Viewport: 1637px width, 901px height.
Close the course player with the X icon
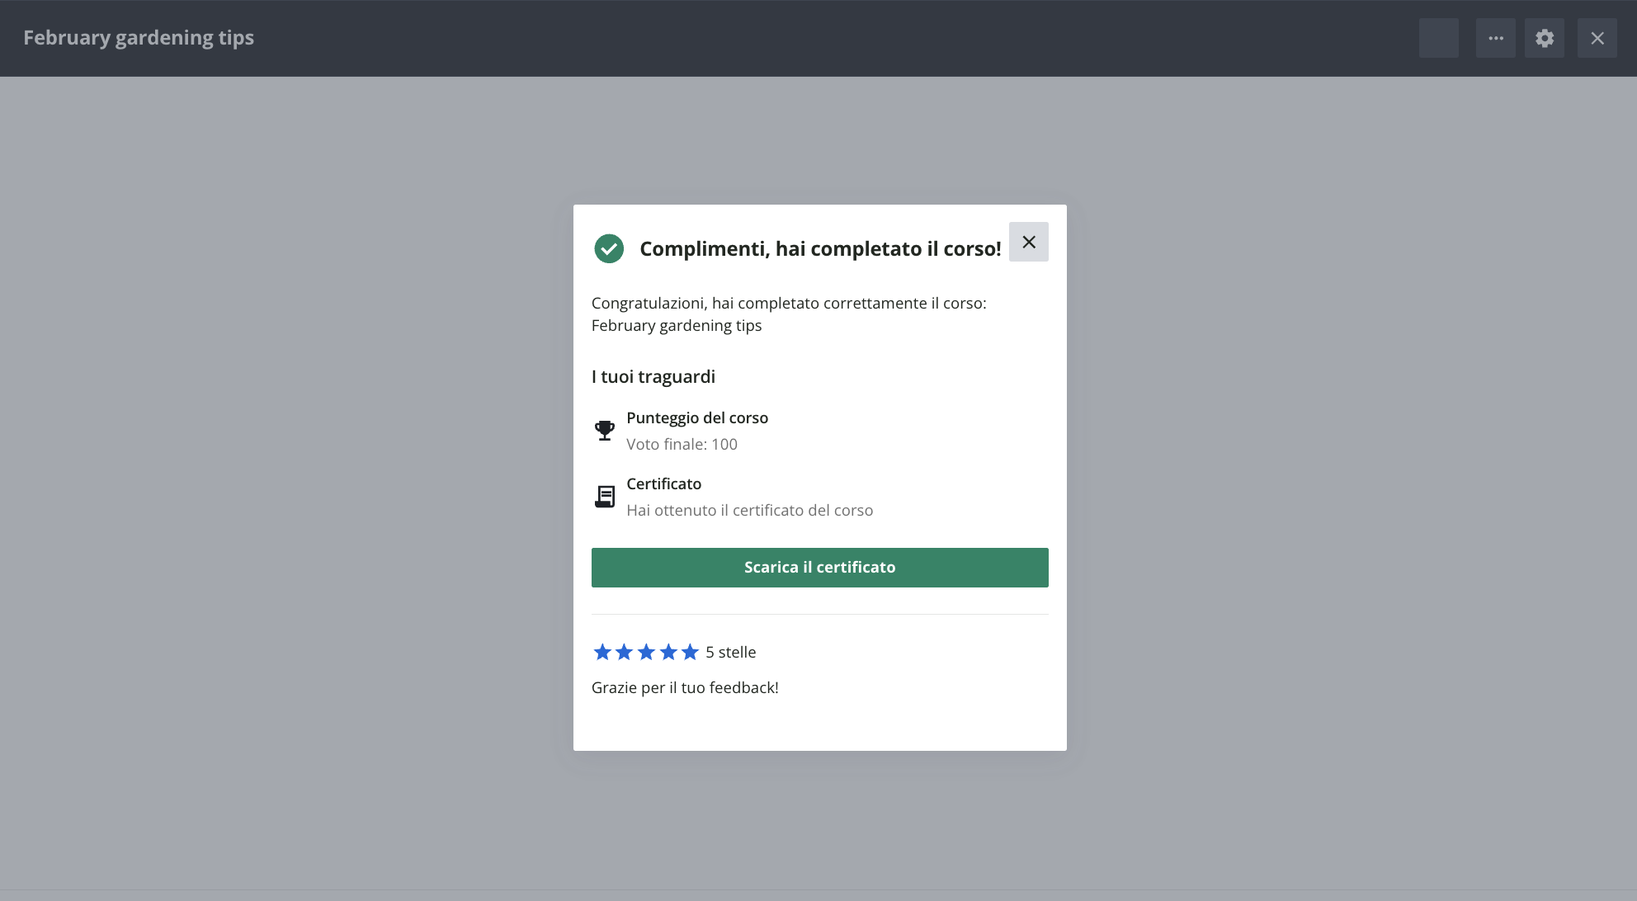(1597, 38)
